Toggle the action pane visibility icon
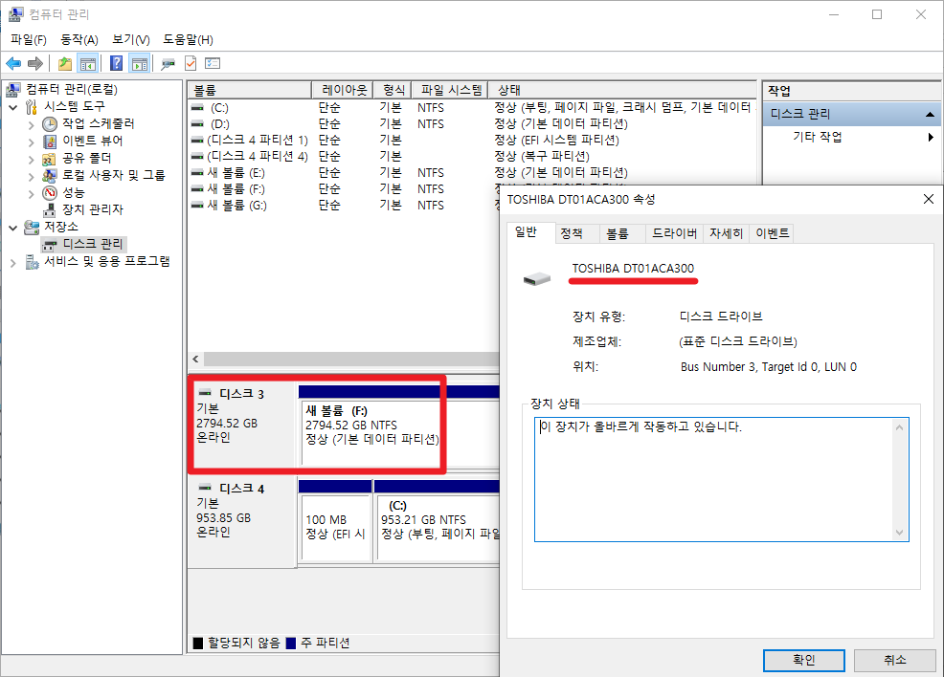Image resolution: width=944 pixels, height=677 pixels. pyautogui.click(x=140, y=63)
